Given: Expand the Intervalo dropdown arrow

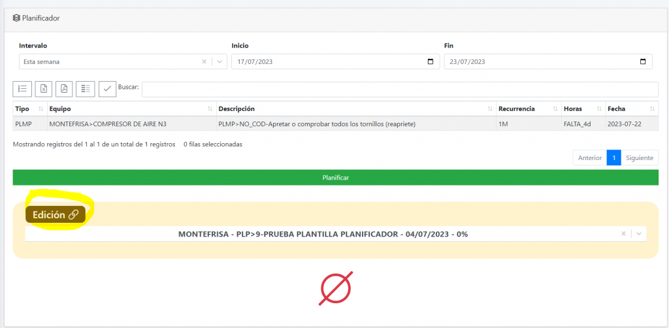Looking at the screenshot, I should 220,61.
